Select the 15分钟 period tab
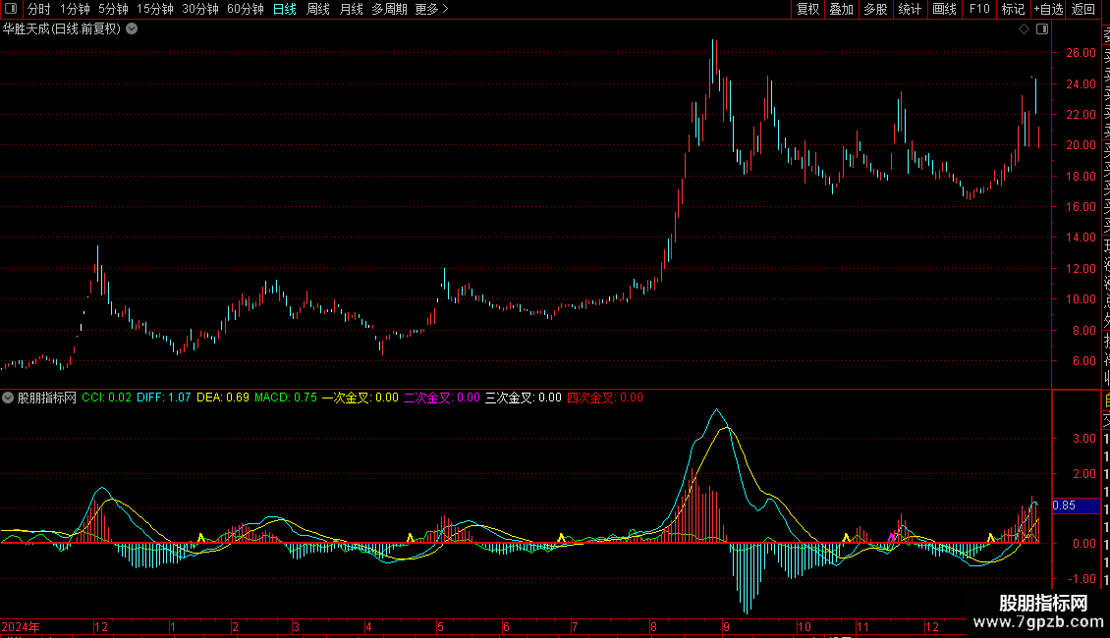The height and width of the screenshot is (638, 1110). [x=155, y=9]
